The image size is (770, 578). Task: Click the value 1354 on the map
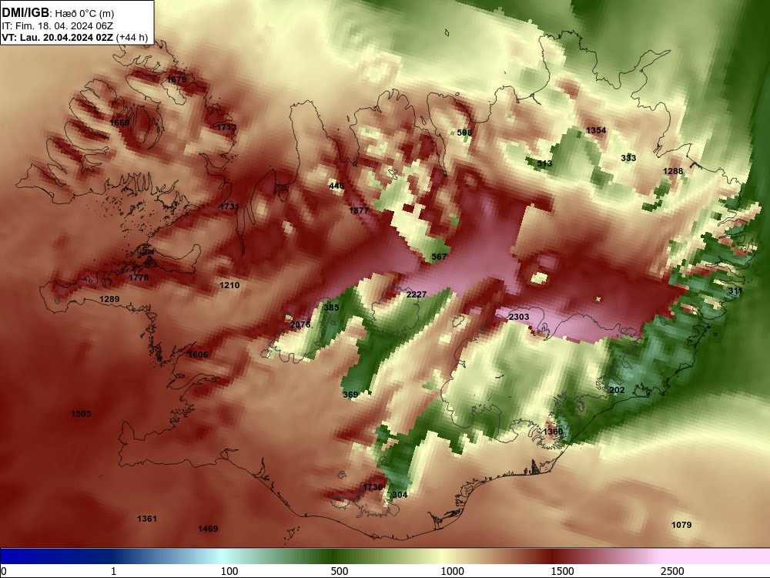point(596,130)
